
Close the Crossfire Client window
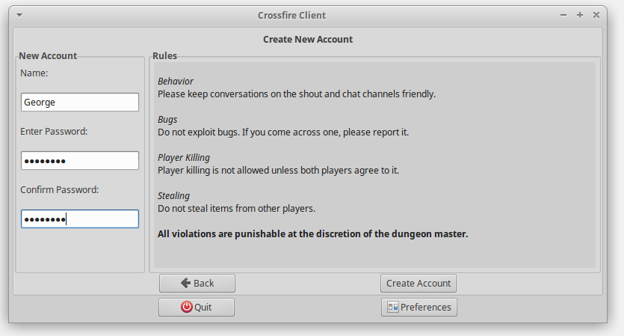click(x=596, y=15)
